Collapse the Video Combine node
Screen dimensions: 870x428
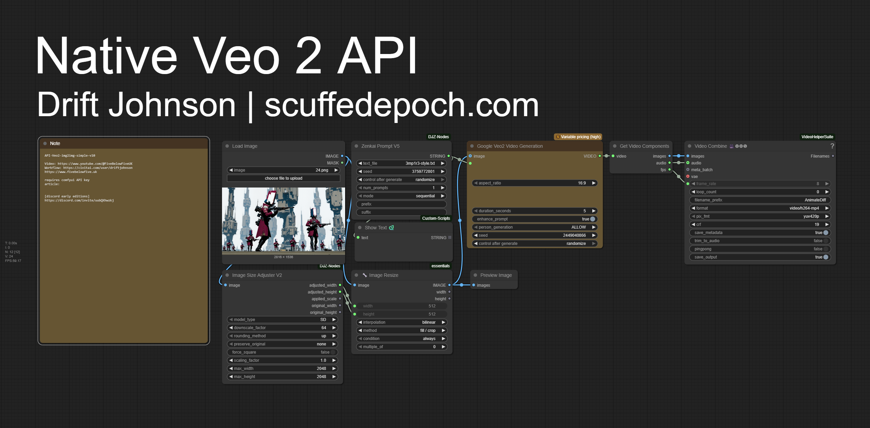click(689, 146)
